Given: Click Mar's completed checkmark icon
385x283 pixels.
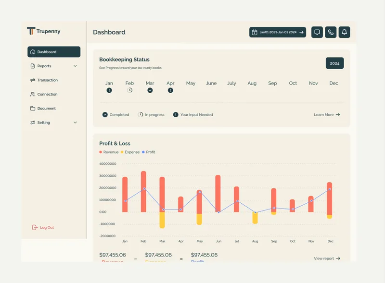Looking at the screenshot, I should click(150, 90).
